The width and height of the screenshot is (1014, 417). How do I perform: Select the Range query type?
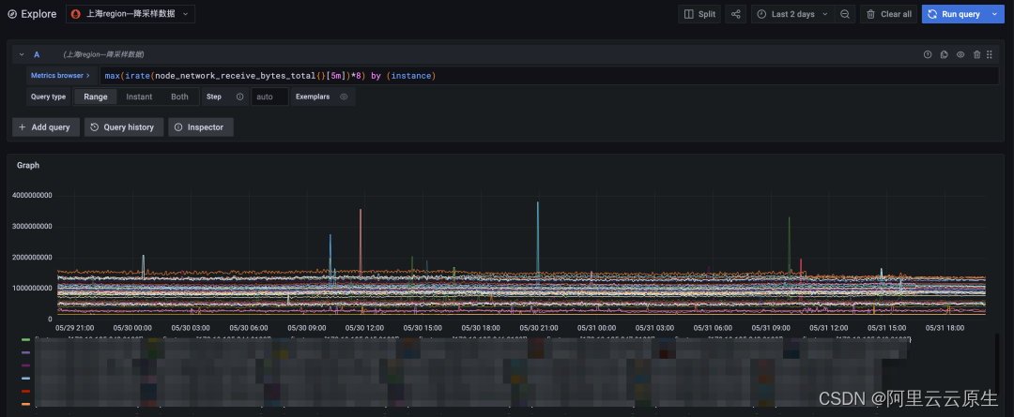coord(96,97)
